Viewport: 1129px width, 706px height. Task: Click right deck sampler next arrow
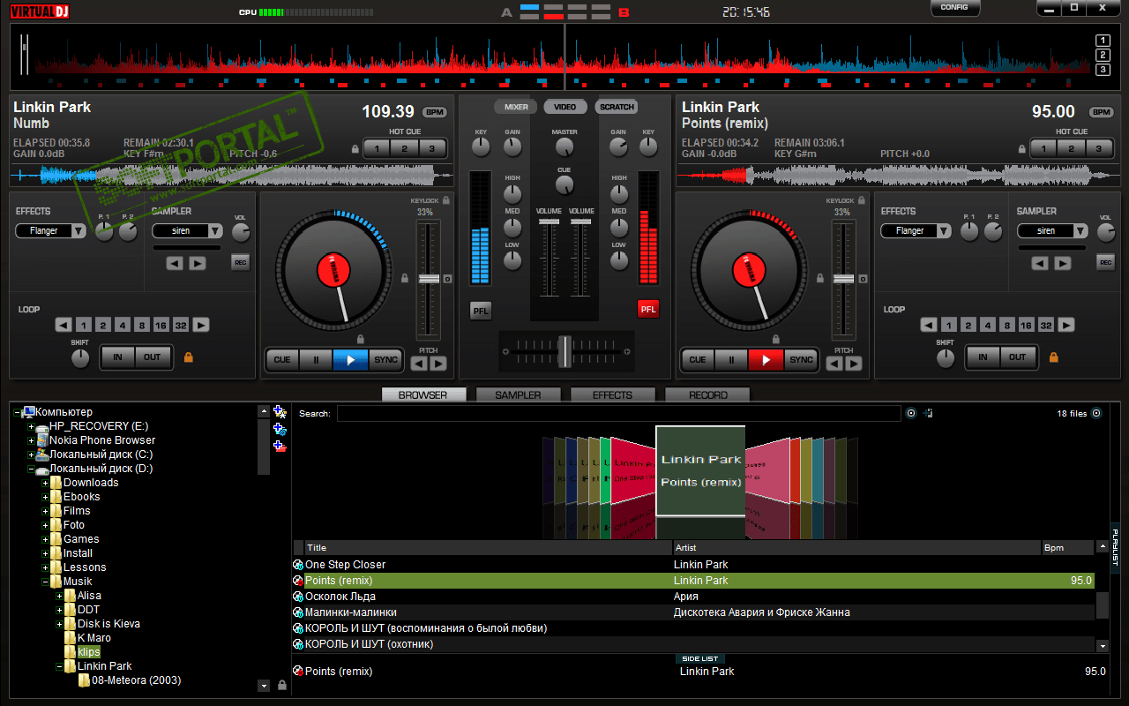(1062, 263)
